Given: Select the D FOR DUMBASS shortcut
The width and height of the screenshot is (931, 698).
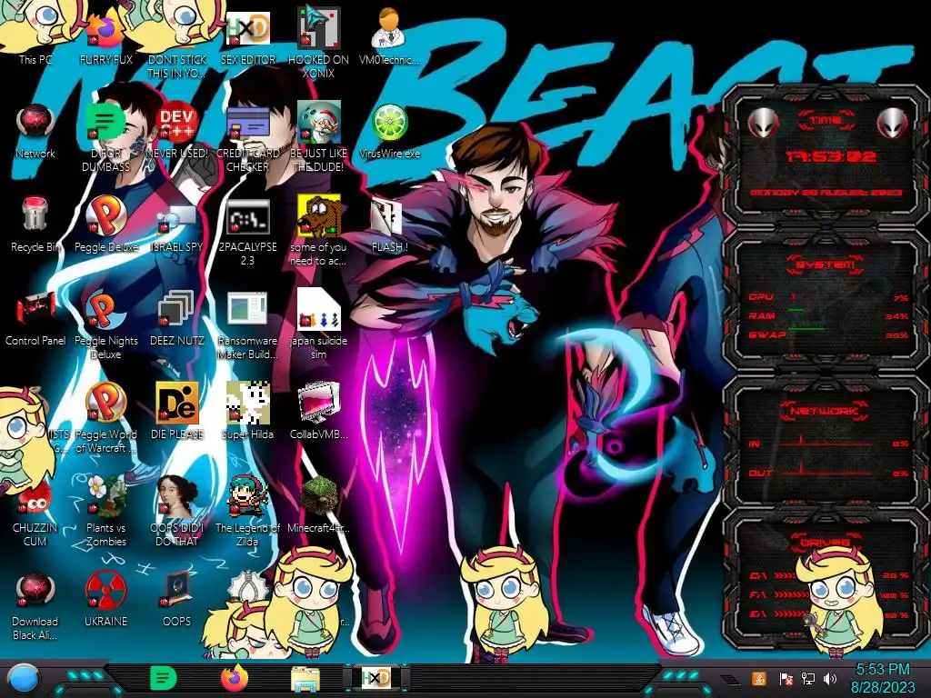Looking at the screenshot, I should coord(105,136).
